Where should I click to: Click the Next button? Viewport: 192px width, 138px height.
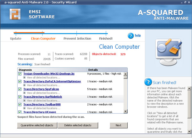tap(118, 125)
